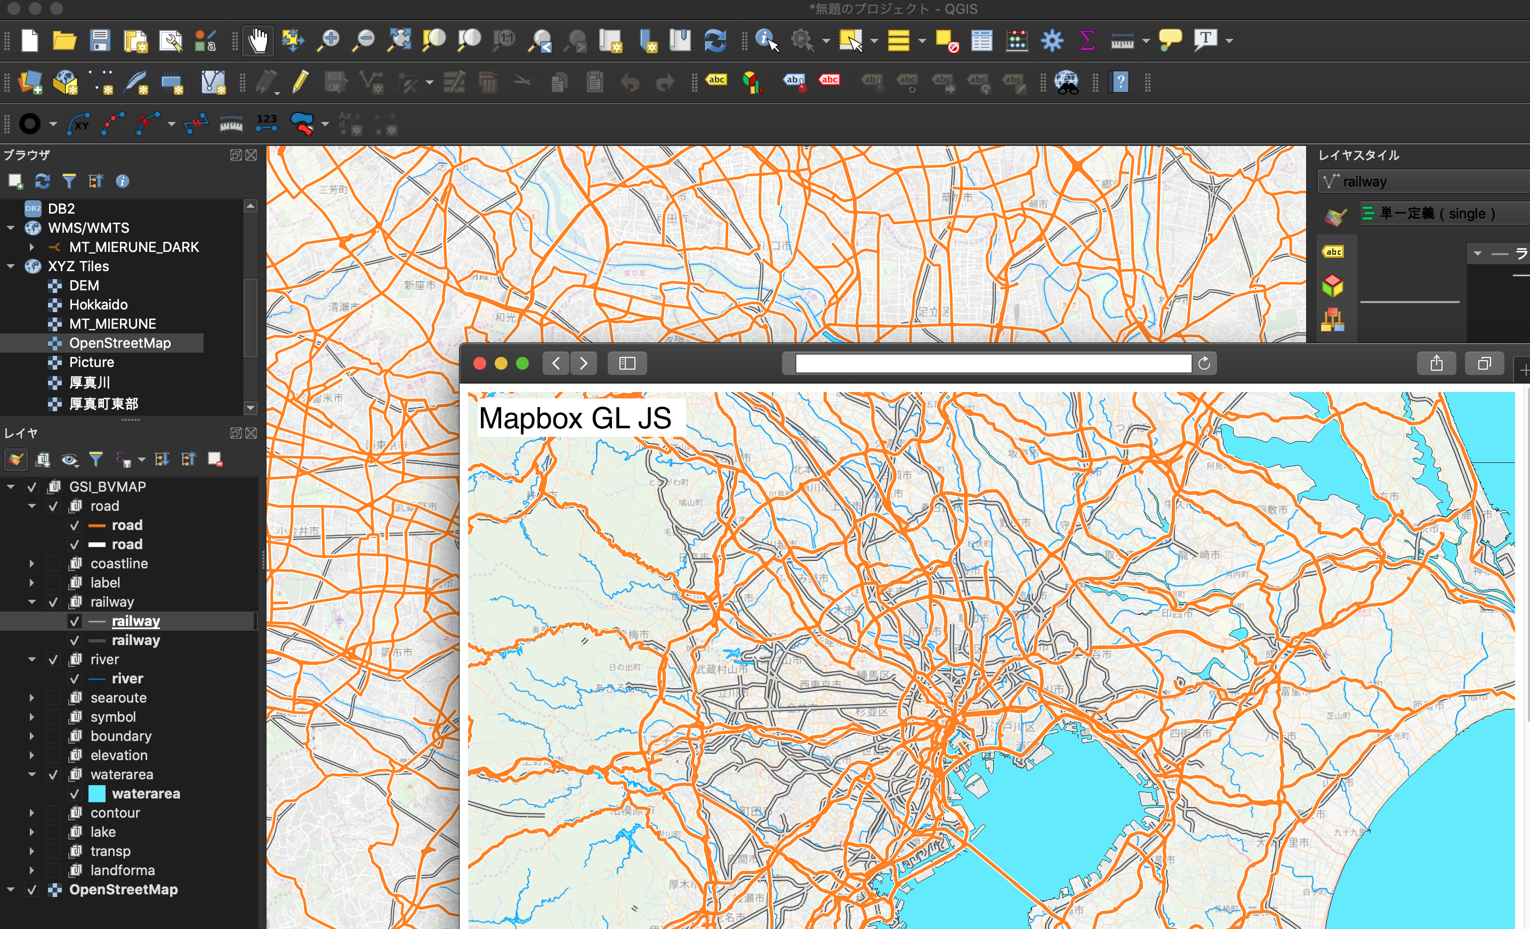
Task: Click the orange road symbol swatch
Action: coord(97,526)
